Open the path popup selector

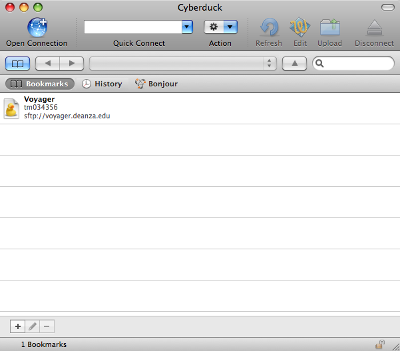[183, 63]
